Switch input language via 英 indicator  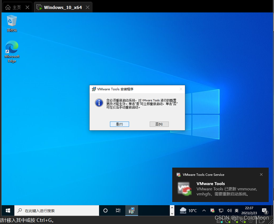coord(236,210)
